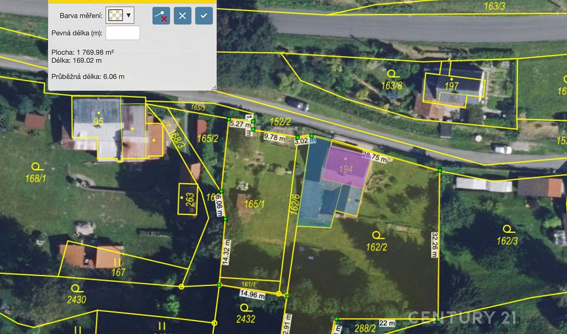Click the 3.02 m segment label
Viewport: 567px width, 334px height.
305,141
